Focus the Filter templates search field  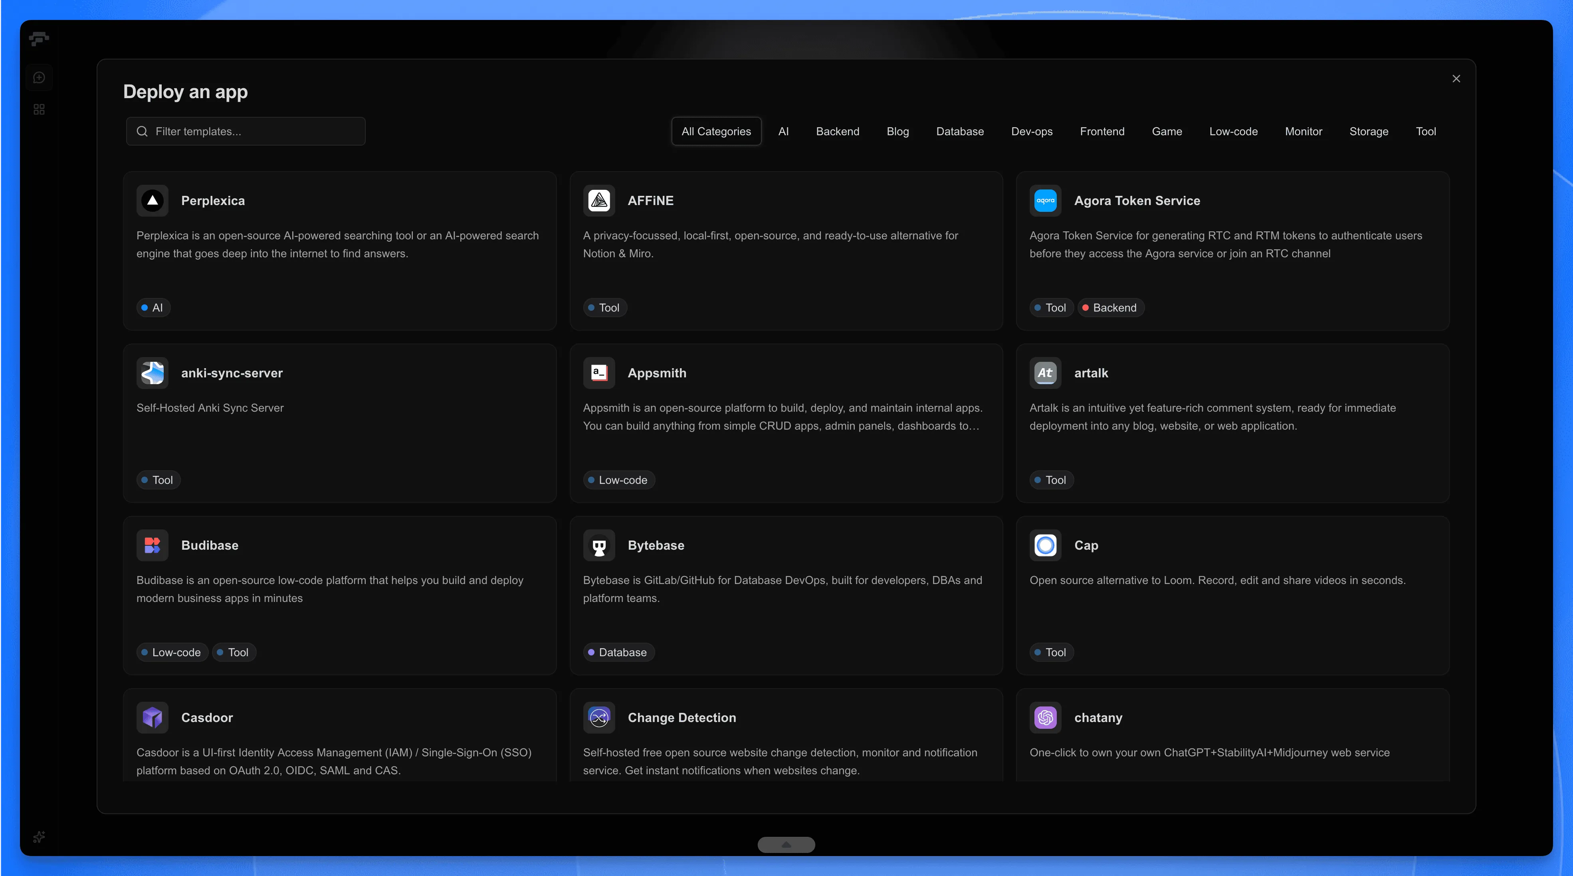click(x=246, y=131)
